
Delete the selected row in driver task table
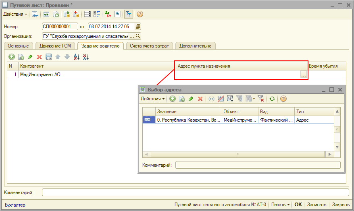pyautogui.click(x=39, y=57)
